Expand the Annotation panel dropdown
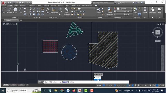The height and width of the screenshot is (93, 166). click(54, 17)
